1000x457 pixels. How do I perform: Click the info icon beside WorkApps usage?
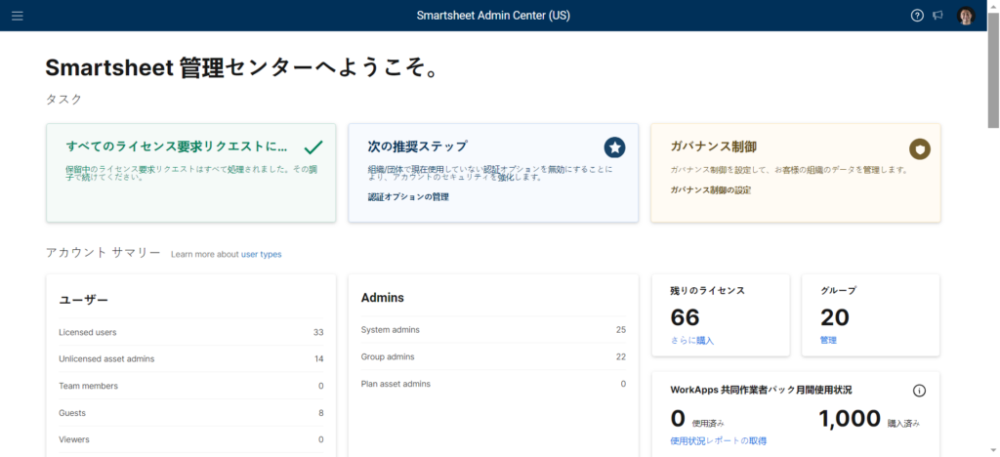coord(919,391)
